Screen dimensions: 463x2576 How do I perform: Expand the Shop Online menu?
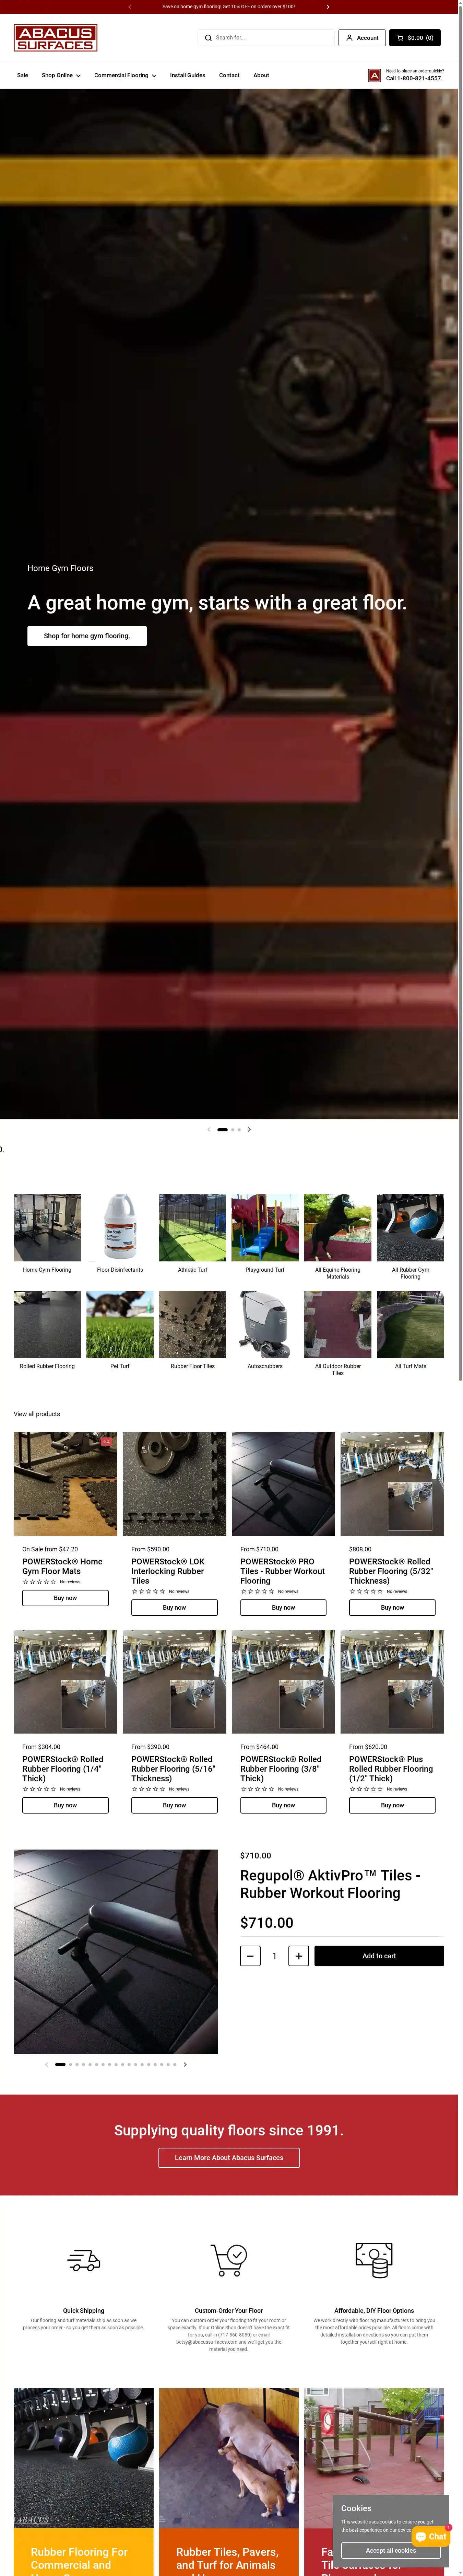coord(61,75)
